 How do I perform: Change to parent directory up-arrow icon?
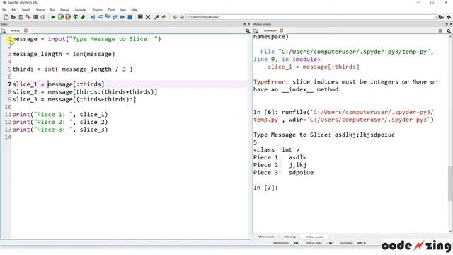point(448,17)
